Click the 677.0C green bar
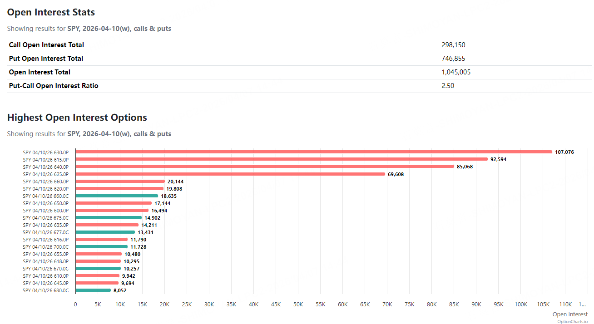 (x=105, y=232)
